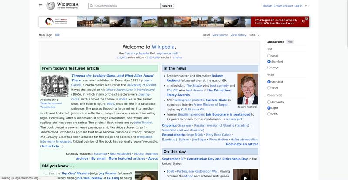
Task: Open the Russian invasion of Ukraine link
Action: pos(214,125)
